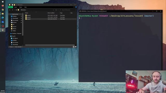Click lesson4 date modified cell
This screenshot has height=93, width=166.
(x=52, y=17)
